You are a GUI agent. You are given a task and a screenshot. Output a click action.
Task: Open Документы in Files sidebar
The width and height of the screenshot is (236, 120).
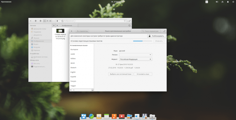[40, 35]
